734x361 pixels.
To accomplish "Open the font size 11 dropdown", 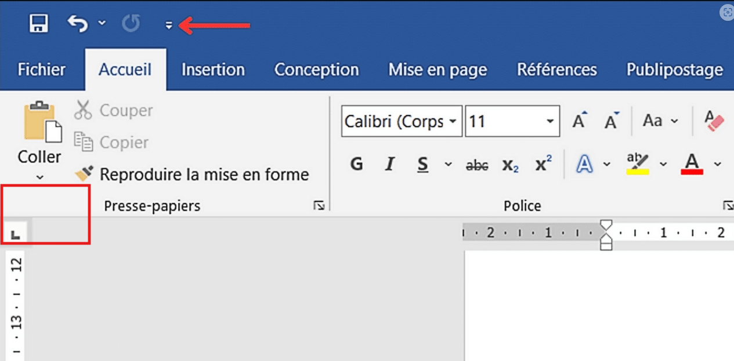I will point(549,121).
